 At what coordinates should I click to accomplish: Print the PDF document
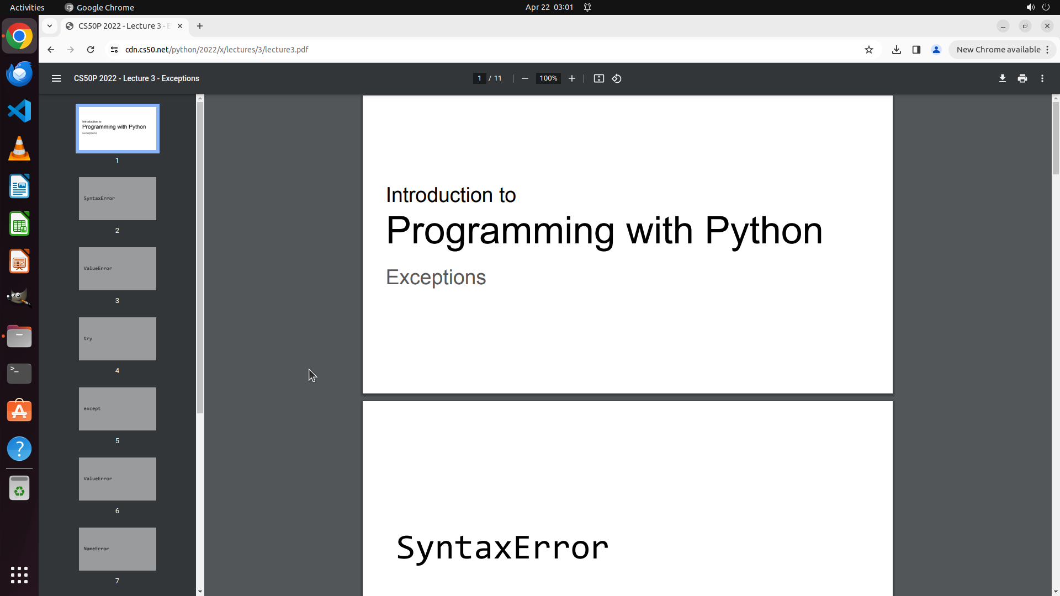pos(1022,78)
